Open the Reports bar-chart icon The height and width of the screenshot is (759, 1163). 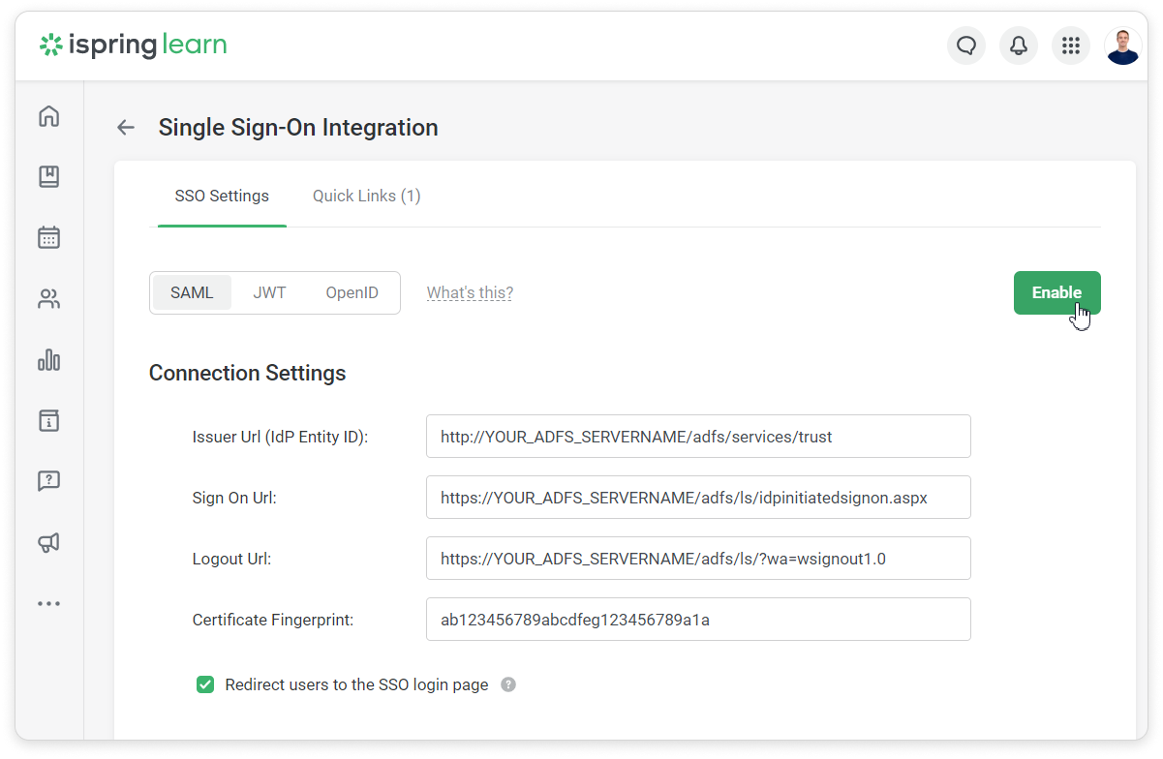pos(48,359)
